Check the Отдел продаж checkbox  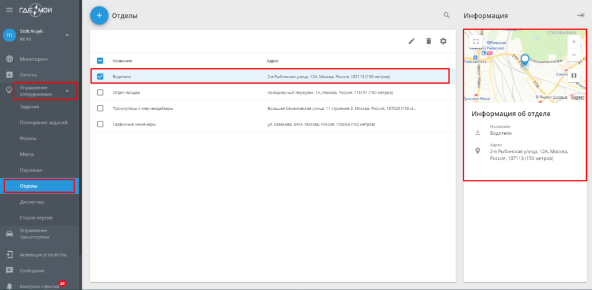[100, 92]
